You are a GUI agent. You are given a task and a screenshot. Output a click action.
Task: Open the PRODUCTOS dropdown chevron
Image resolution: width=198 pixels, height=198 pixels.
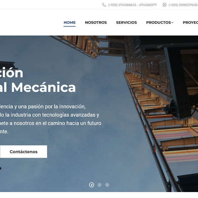coord(172,23)
